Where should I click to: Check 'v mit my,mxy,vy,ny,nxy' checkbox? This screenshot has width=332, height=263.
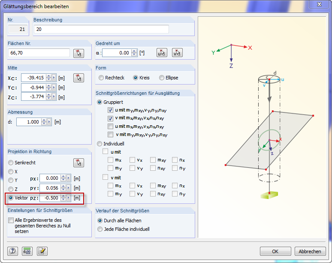[110, 134]
